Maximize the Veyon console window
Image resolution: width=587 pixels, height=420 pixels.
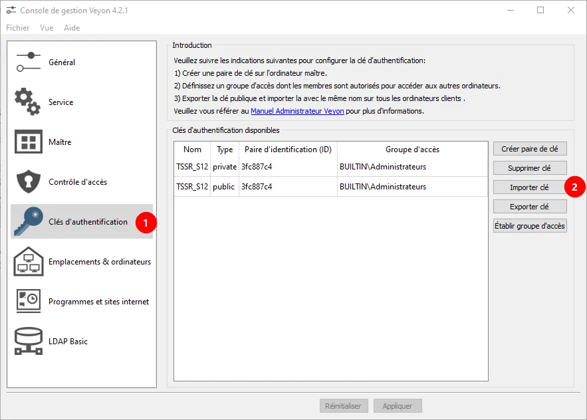coord(540,10)
